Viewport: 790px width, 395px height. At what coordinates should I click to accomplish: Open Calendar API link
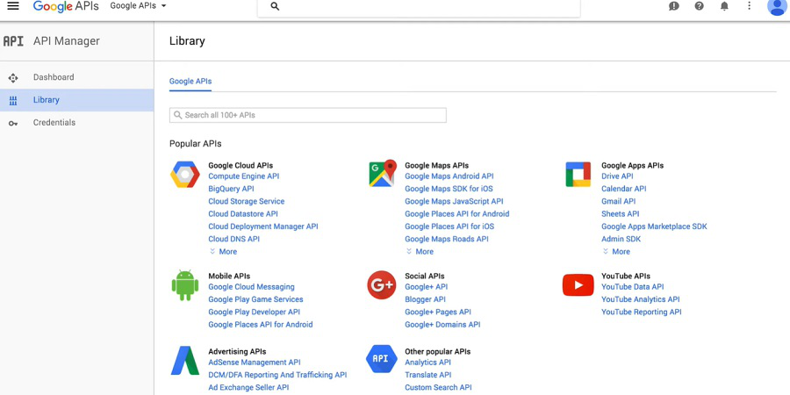coord(624,189)
